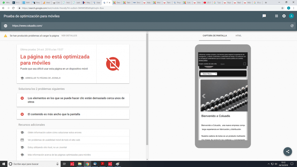Click the 'La página no está optimizada' heading
This screenshot has height=167, width=297.
point(55,60)
